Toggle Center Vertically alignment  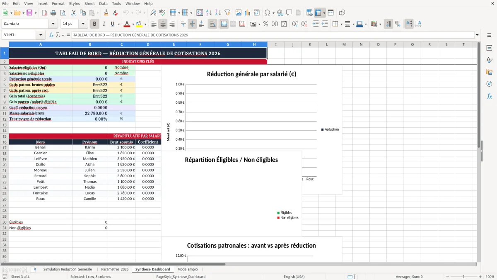click(192, 24)
